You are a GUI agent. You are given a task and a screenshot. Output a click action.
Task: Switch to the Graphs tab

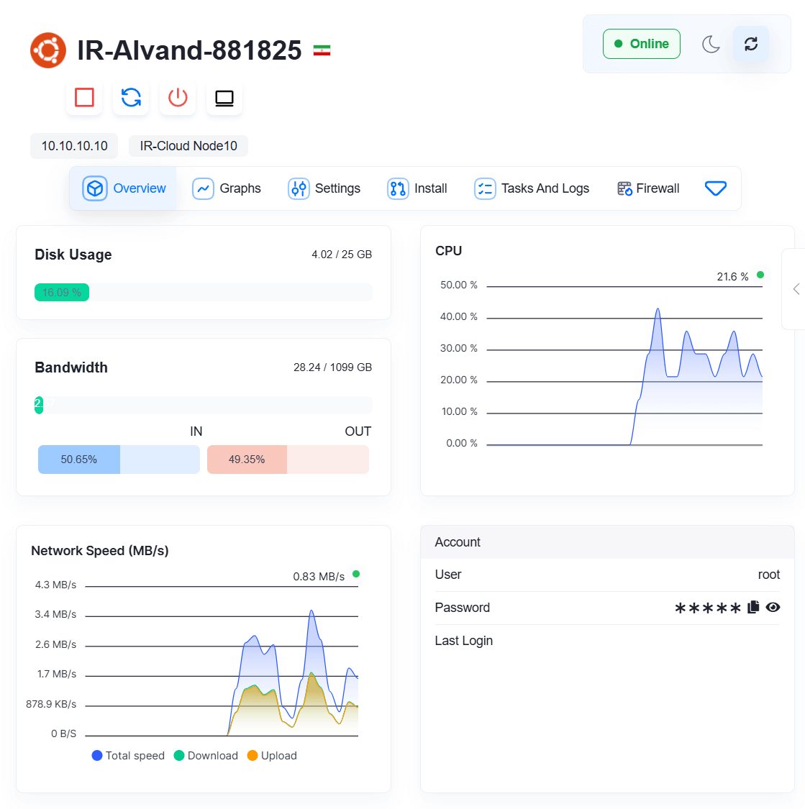click(x=227, y=188)
